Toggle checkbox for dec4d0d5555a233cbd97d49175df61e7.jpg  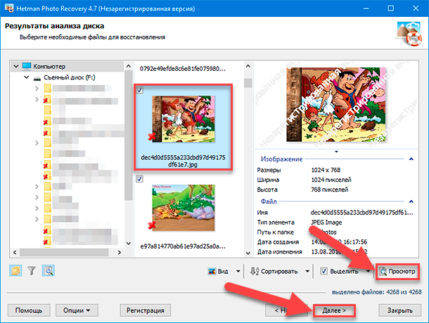coord(139,90)
